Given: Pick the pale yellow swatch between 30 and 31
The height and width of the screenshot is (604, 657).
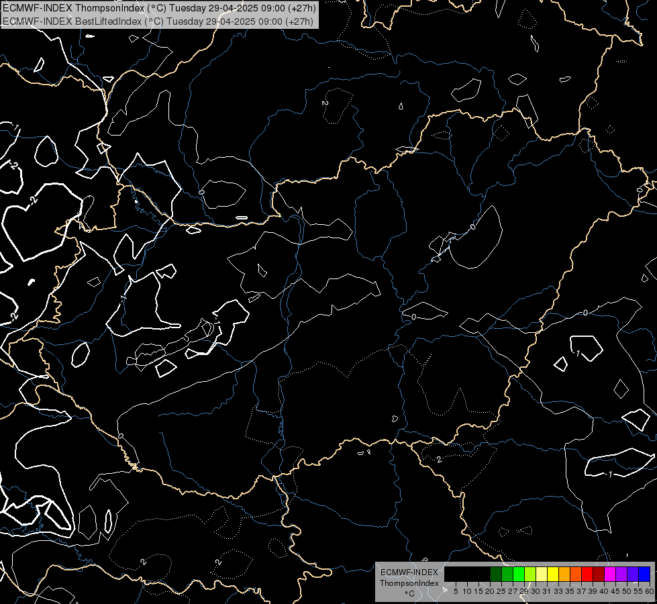Looking at the screenshot, I should coord(542,574).
